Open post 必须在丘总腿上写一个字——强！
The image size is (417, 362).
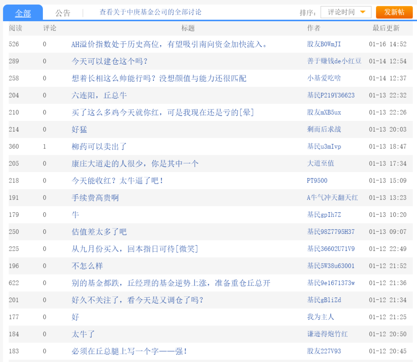point(129,351)
